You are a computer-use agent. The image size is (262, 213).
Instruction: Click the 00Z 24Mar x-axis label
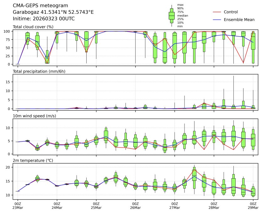pyautogui.click(x=57, y=205)
